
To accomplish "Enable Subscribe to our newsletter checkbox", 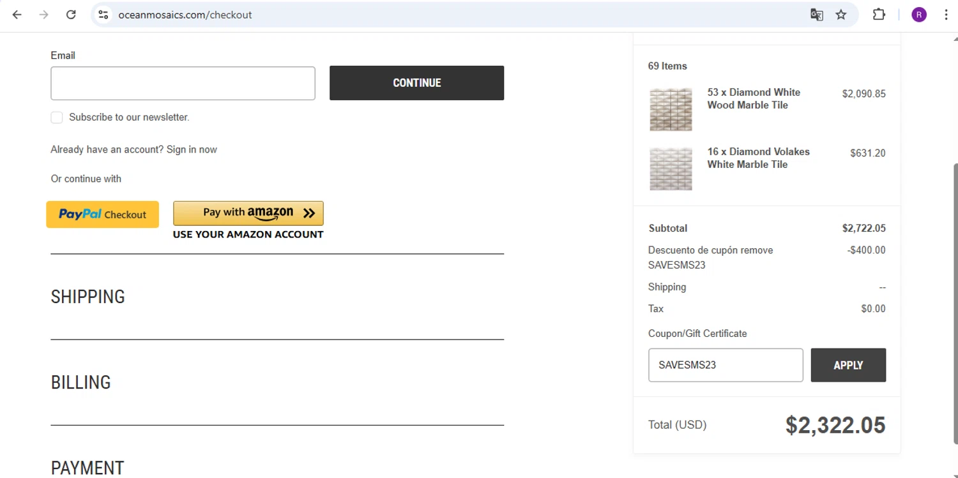I will (x=57, y=117).
